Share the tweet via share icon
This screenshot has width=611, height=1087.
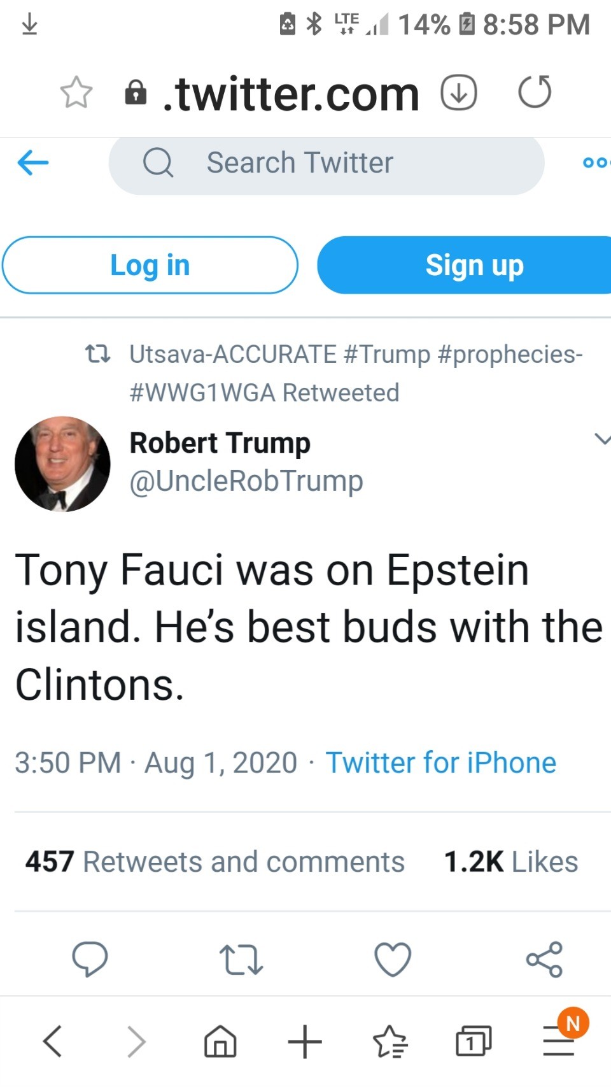[x=544, y=959]
